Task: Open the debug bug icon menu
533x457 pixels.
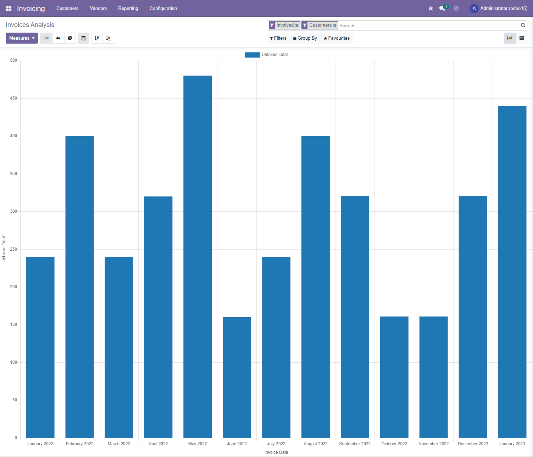Action: [x=431, y=9]
